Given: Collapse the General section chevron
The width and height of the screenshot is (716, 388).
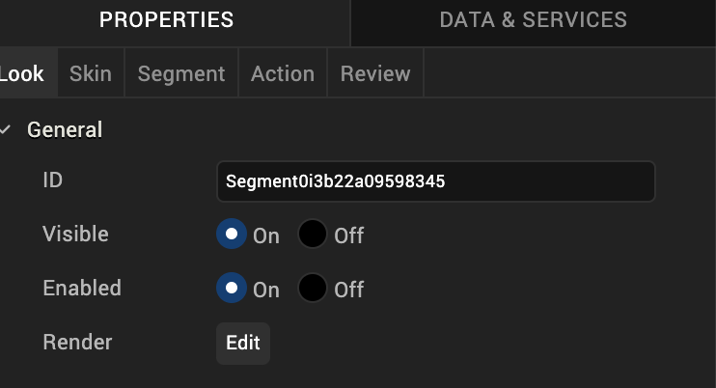Looking at the screenshot, I should click(7, 129).
